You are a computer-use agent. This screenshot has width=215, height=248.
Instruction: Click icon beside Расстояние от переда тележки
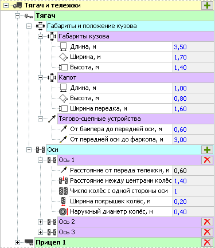(x=64, y=170)
